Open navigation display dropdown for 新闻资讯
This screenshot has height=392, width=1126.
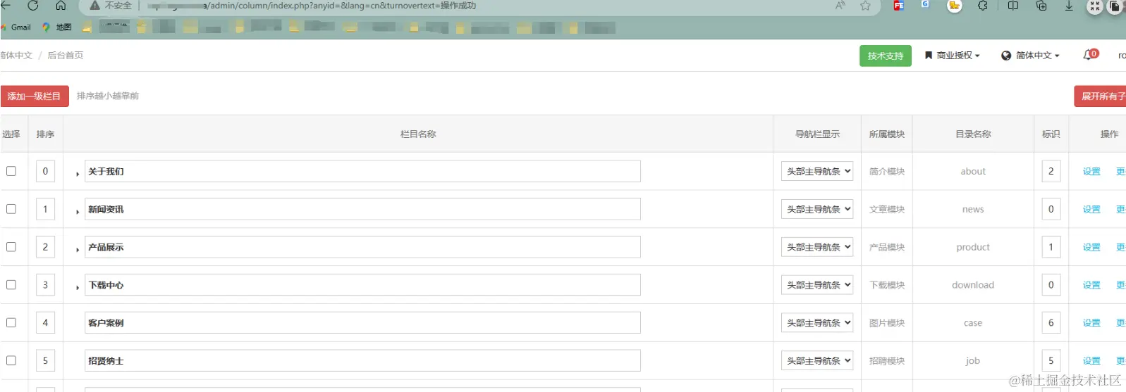[817, 209]
